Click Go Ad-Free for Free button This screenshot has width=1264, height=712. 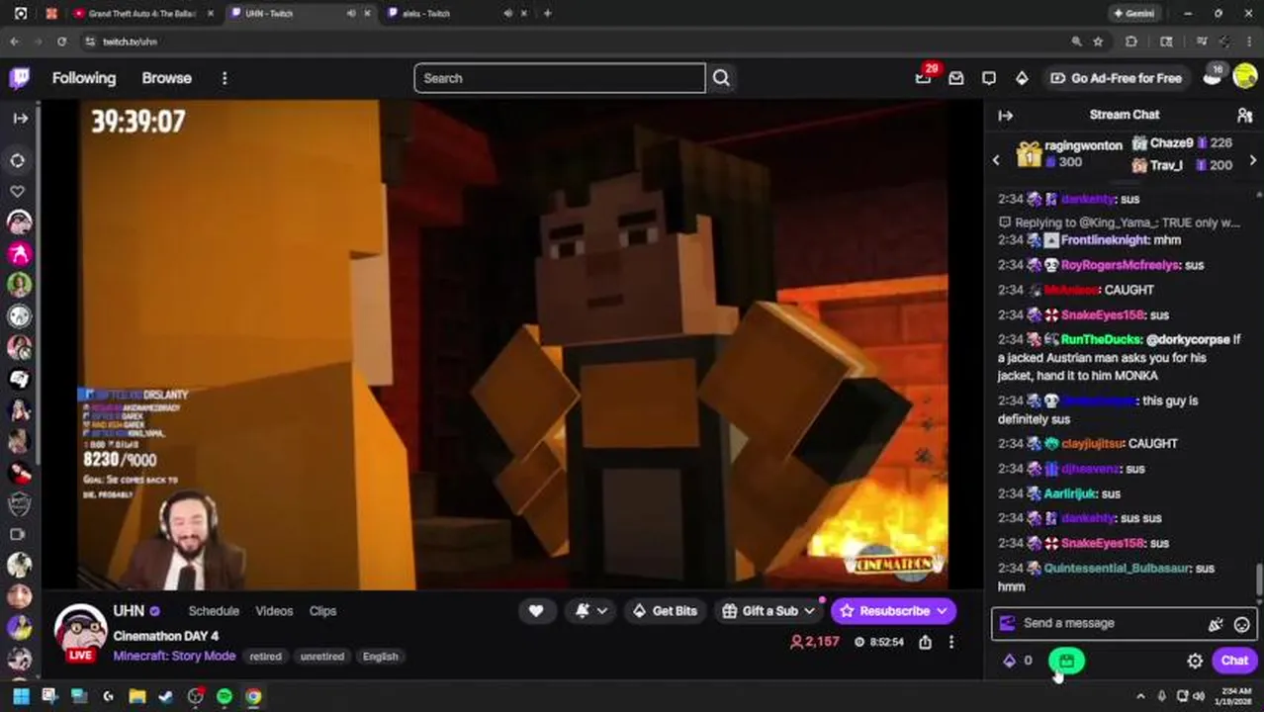[x=1116, y=78]
